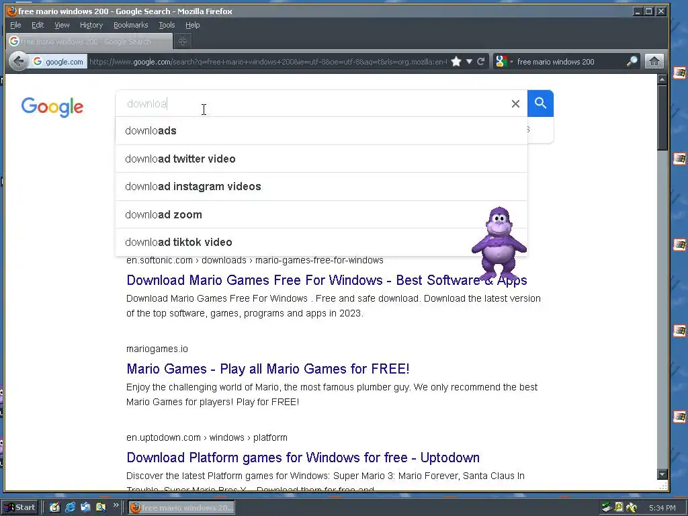Click the Google logo
688x516 pixels.
click(x=52, y=107)
